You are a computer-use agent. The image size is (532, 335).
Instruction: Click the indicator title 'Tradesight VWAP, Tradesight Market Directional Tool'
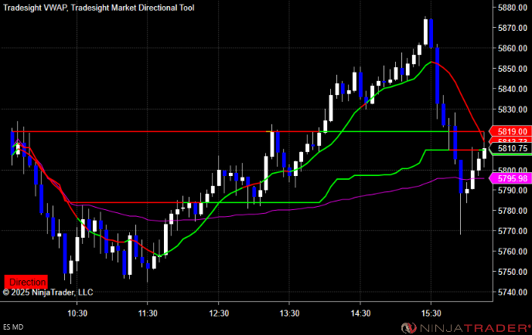(99, 8)
